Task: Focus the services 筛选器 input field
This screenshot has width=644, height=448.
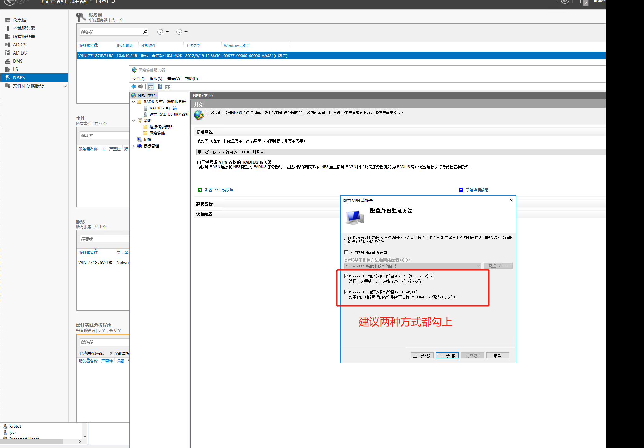Action: click(x=105, y=239)
